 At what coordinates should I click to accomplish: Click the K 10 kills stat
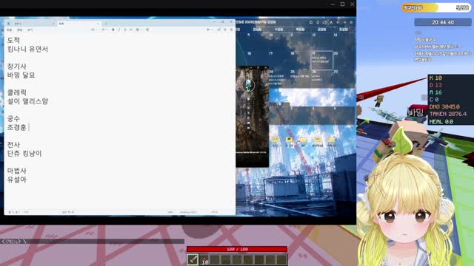435,78
